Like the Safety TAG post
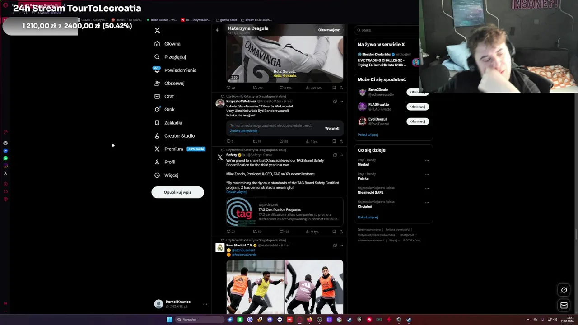The height and width of the screenshot is (325, 578). [284, 232]
